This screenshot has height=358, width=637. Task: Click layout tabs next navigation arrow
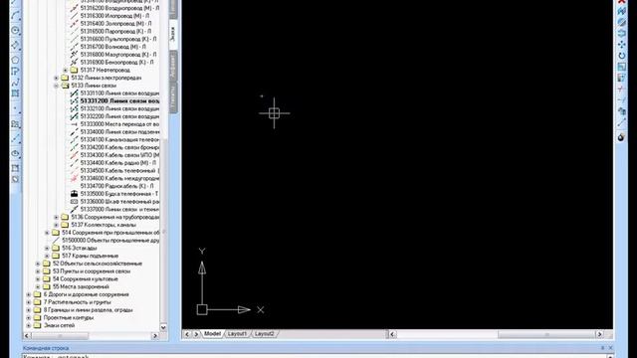196,334
